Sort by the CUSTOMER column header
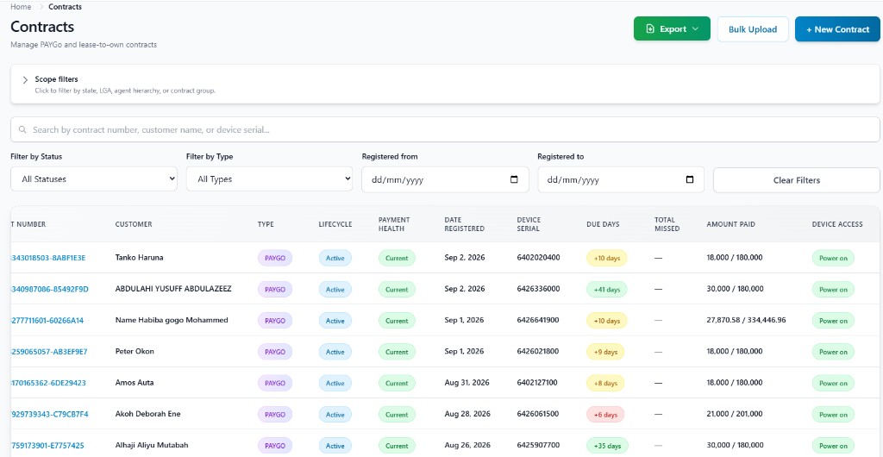 point(134,224)
